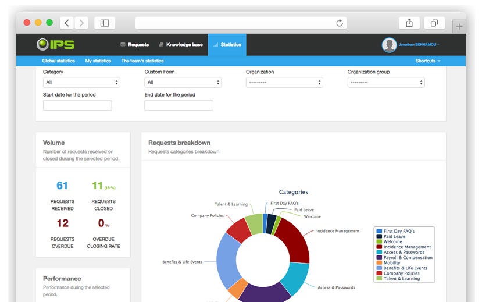482x302 pixels.
Task: Add a new tab with plus button
Action: (x=459, y=27)
